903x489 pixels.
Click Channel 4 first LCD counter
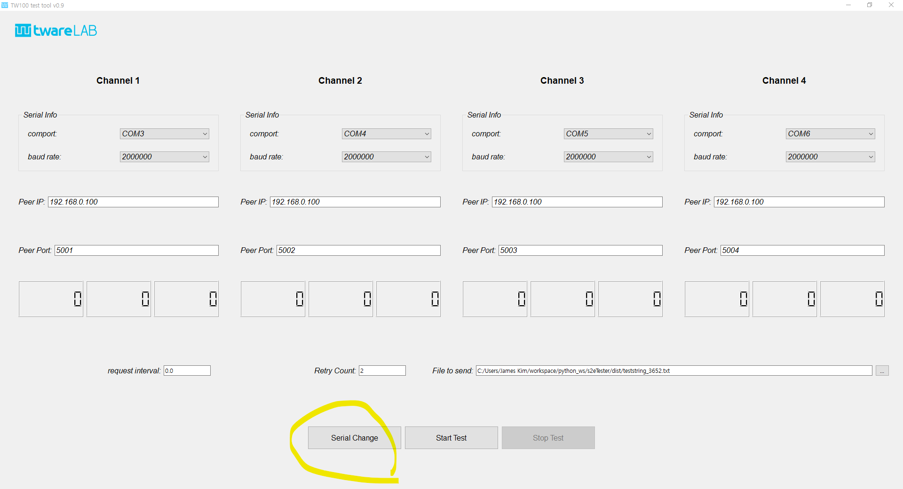tap(717, 299)
